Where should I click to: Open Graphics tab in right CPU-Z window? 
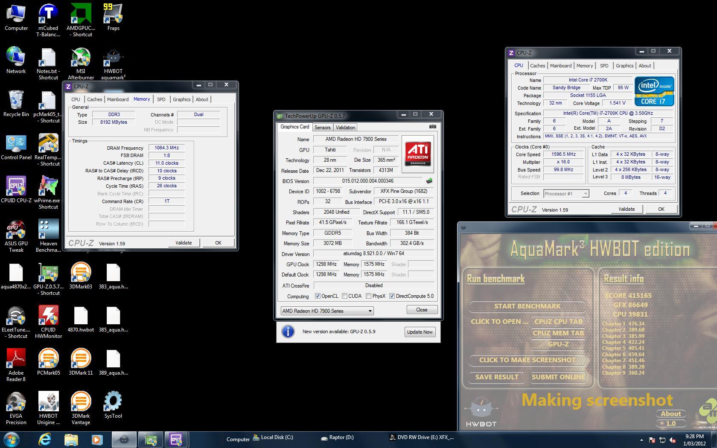624,66
